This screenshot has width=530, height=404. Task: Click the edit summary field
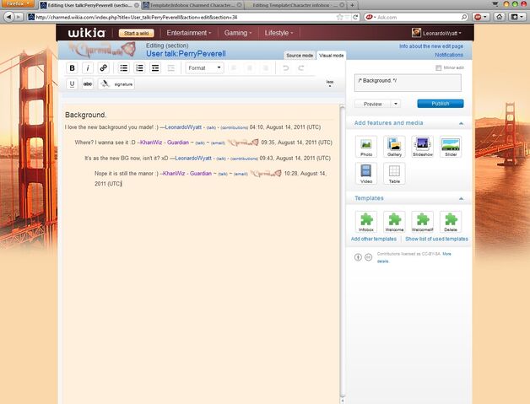click(x=408, y=83)
